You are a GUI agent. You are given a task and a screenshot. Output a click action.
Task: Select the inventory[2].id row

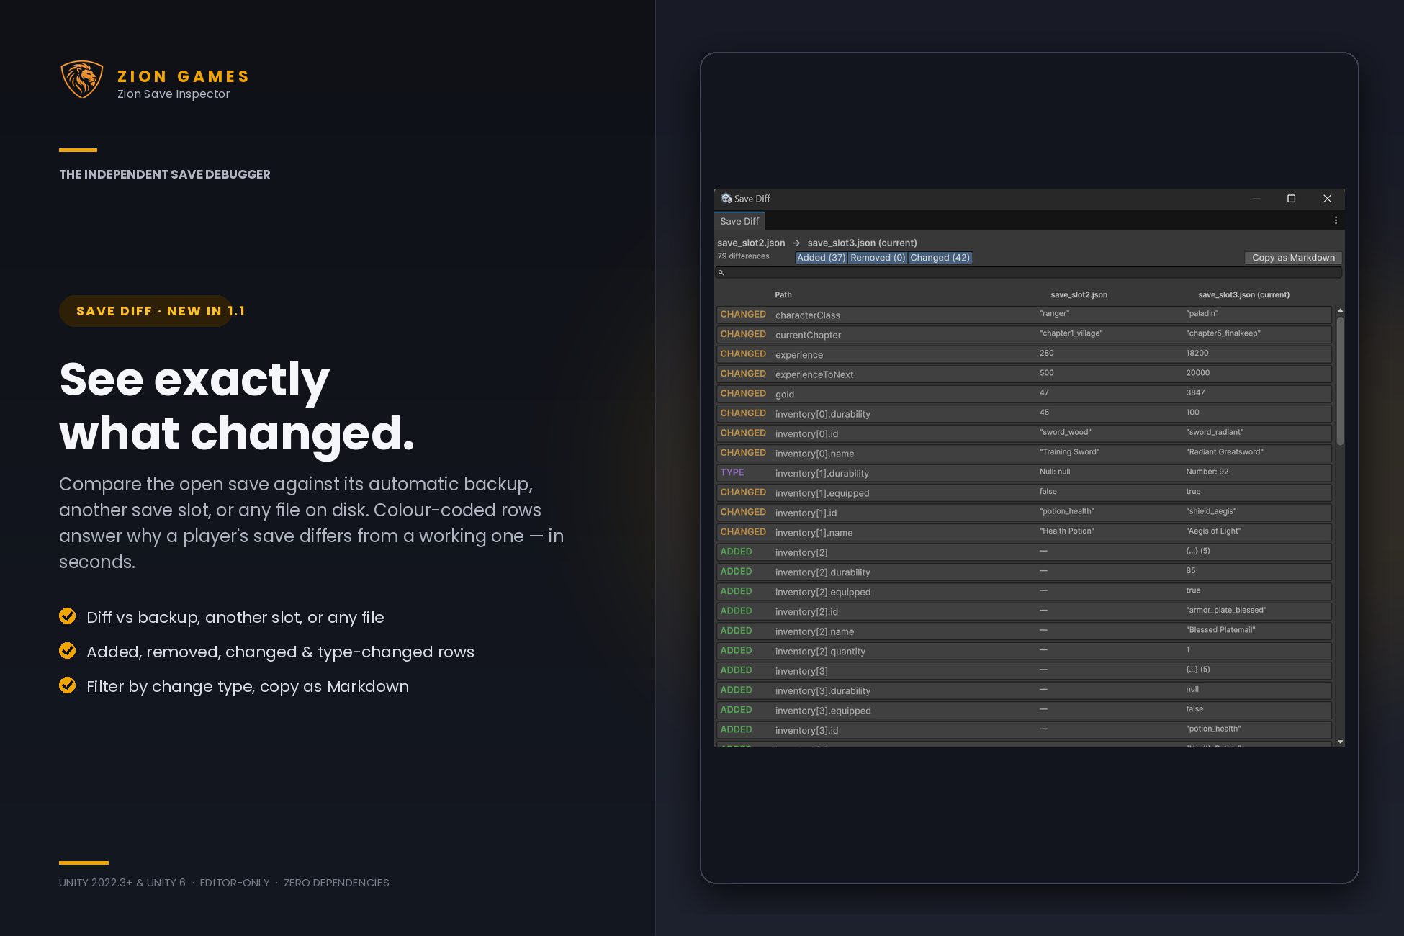click(1024, 612)
